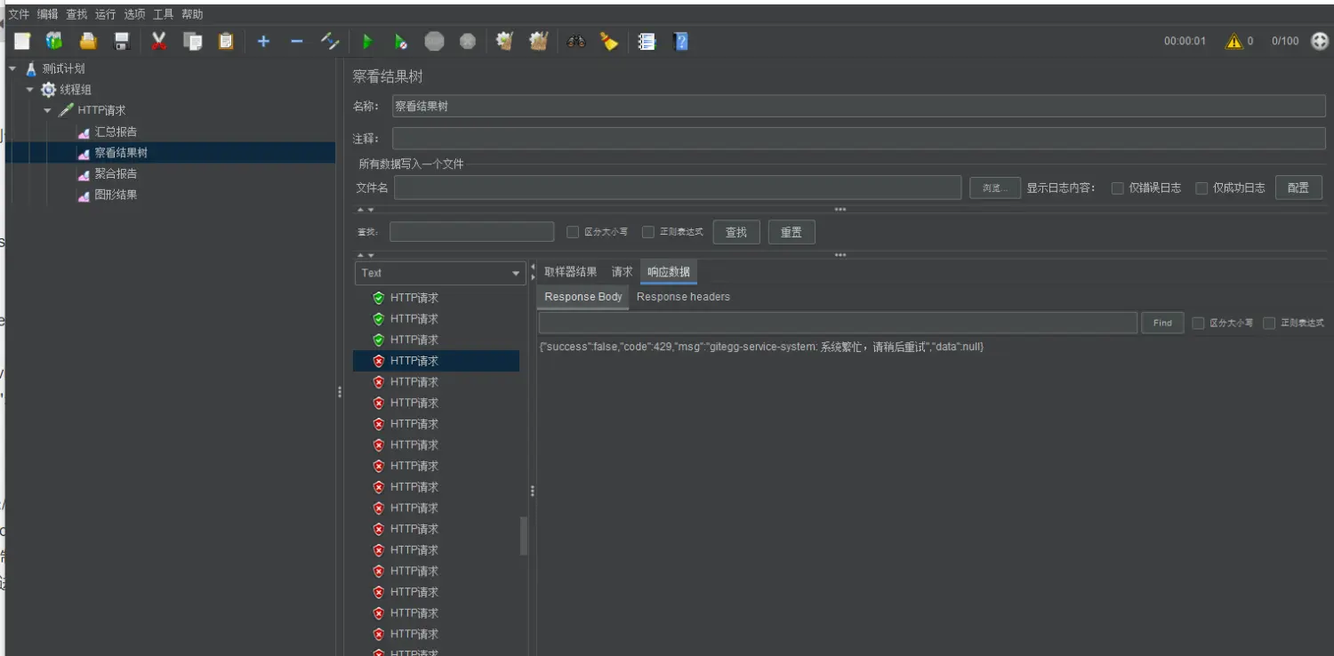Screen dimensions: 1334x656
Task: Open the Function Helper dialog icon
Action: coord(647,41)
